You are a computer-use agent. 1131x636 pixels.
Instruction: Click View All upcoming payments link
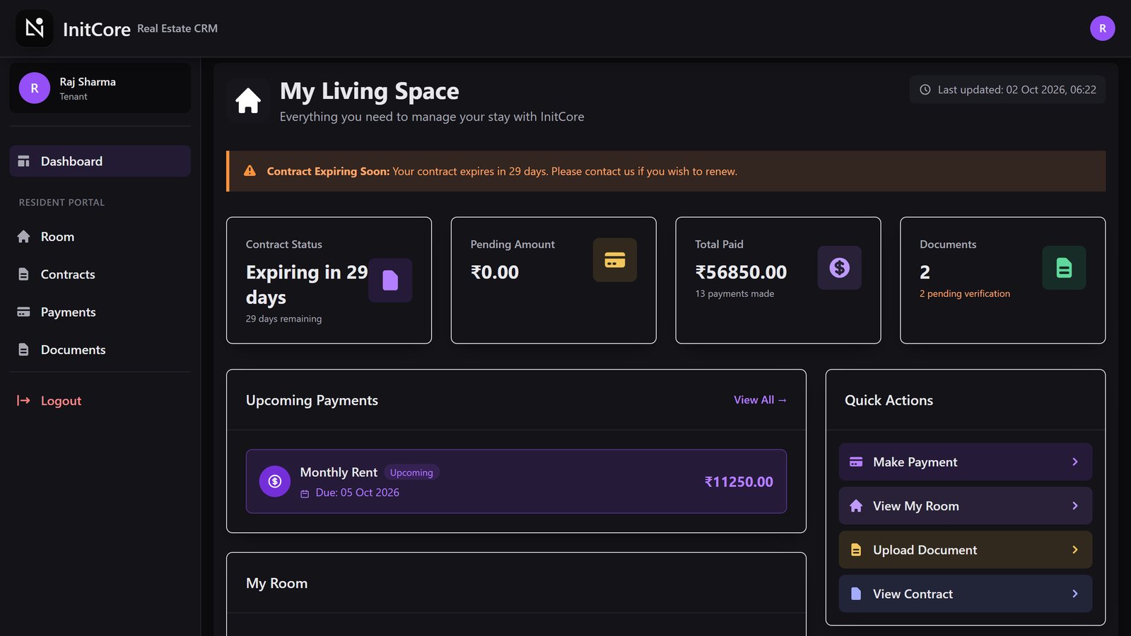pyautogui.click(x=760, y=400)
